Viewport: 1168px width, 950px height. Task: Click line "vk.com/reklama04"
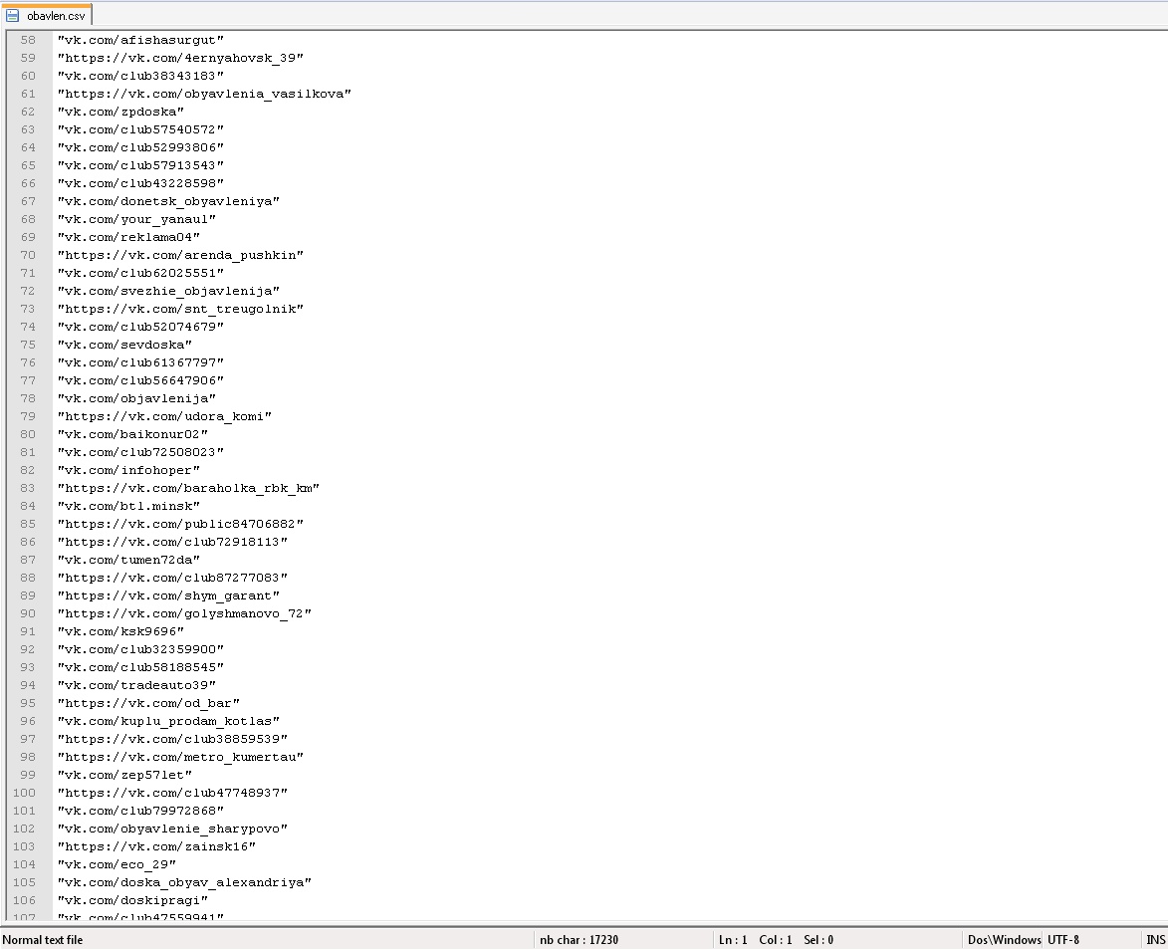128,237
